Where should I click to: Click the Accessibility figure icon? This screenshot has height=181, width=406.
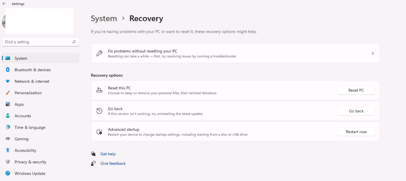coord(8,150)
